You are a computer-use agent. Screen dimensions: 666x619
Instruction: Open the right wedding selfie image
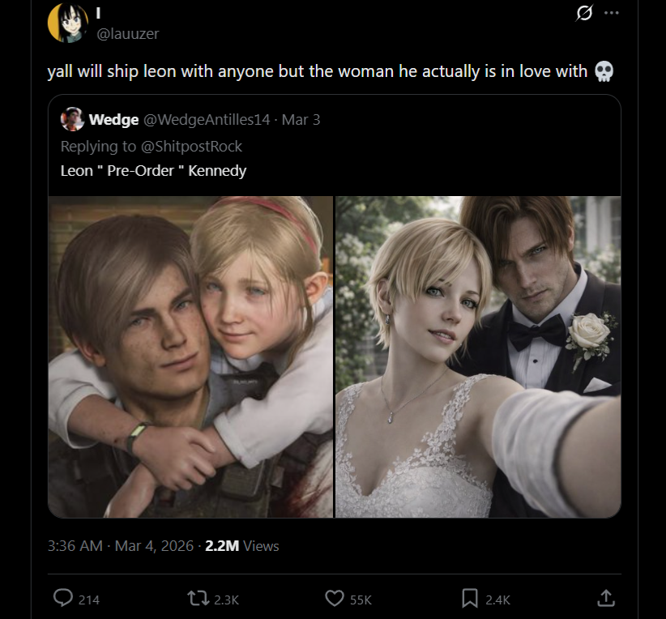click(478, 356)
